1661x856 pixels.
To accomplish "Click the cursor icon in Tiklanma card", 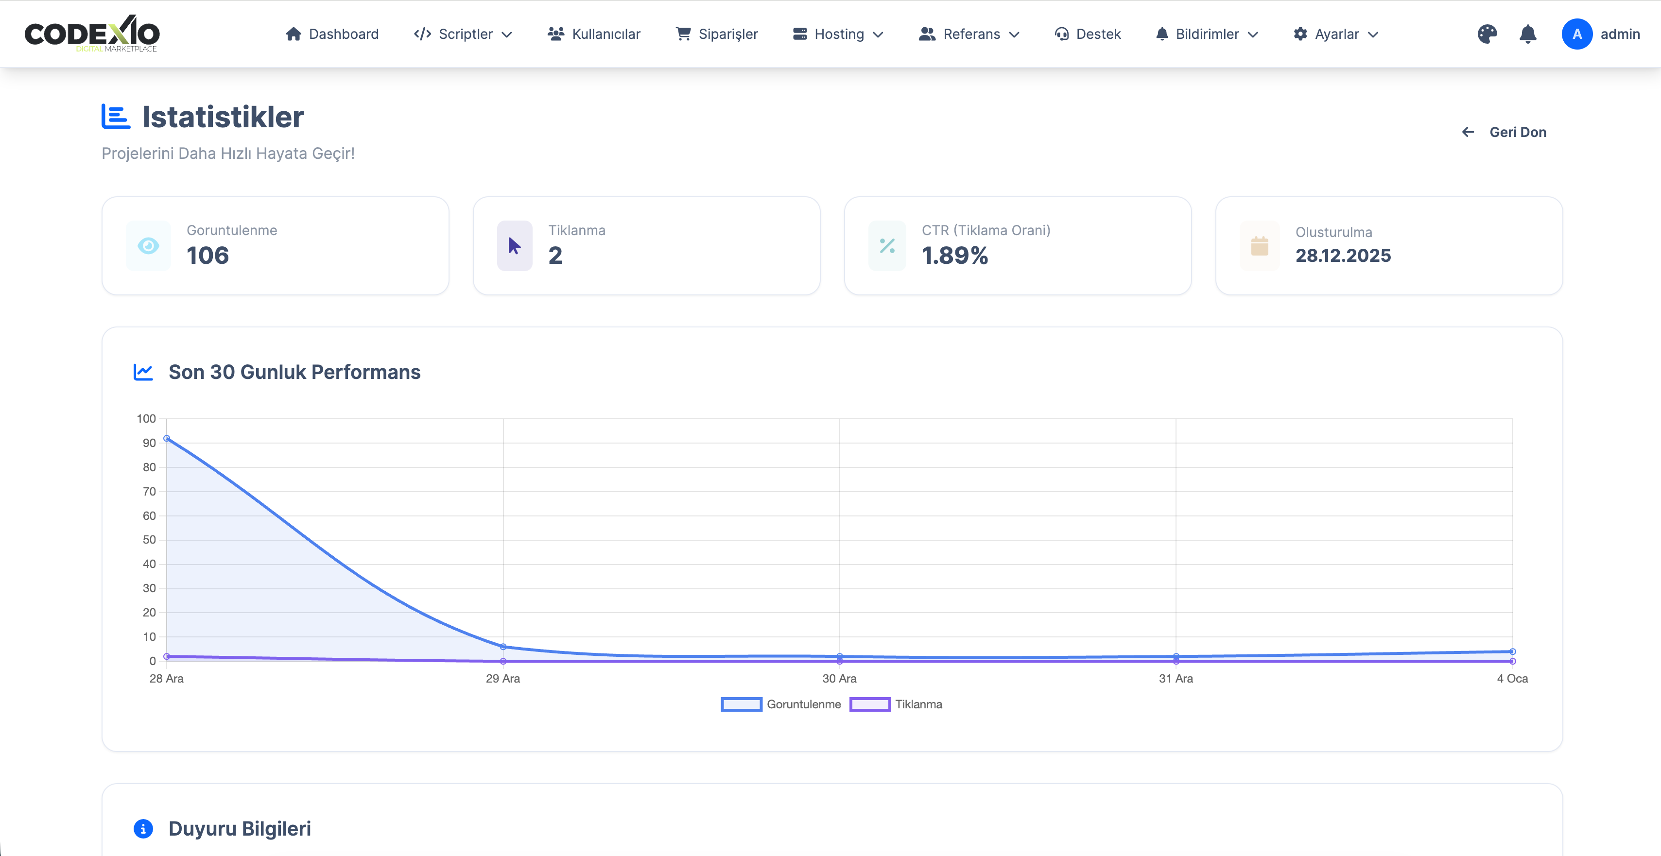I will 514,246.
